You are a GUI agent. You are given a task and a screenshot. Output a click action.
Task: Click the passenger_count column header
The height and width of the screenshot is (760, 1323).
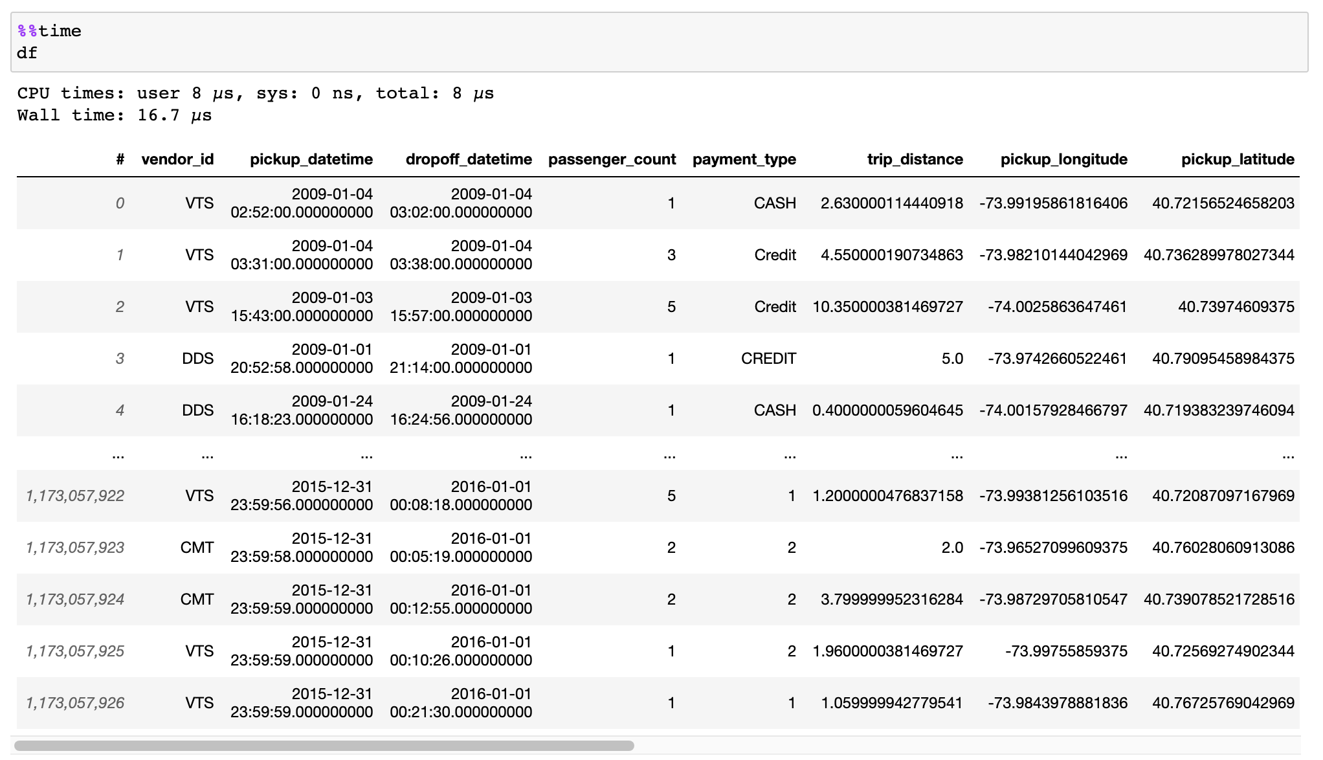tap(612, 159)
